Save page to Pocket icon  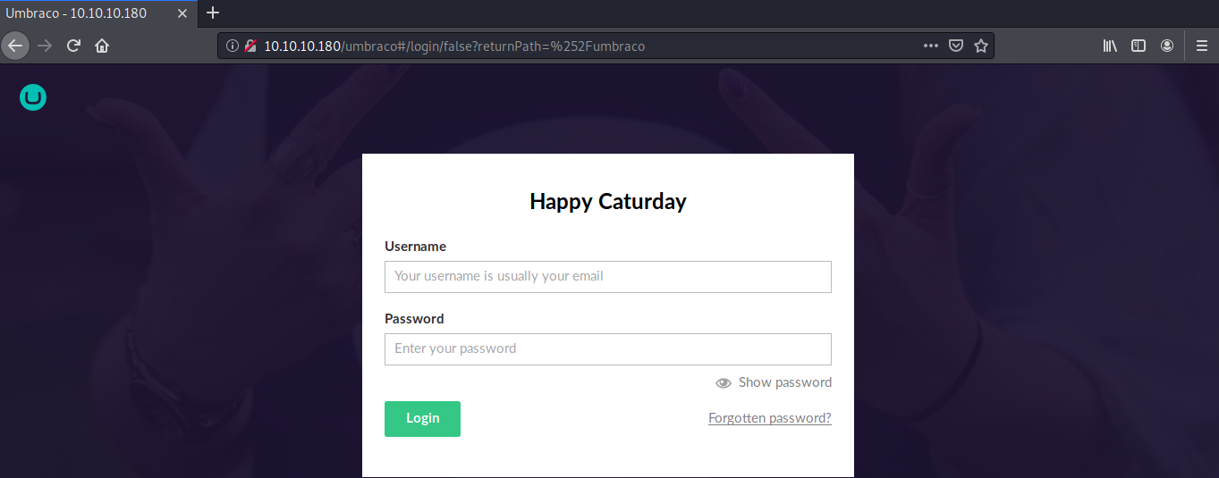click(956, 46)
